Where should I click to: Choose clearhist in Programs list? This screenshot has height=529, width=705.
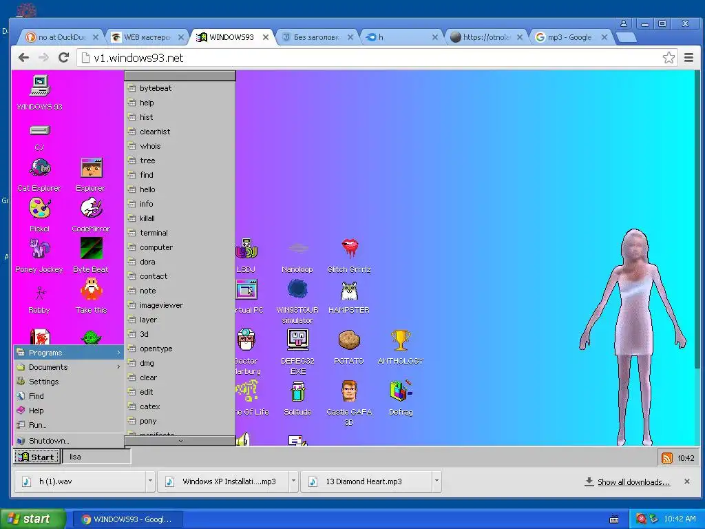180,132
